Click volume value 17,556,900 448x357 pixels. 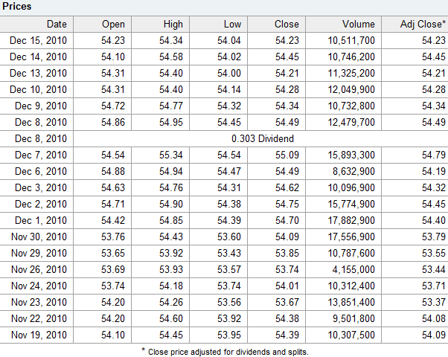coord(351,237)
